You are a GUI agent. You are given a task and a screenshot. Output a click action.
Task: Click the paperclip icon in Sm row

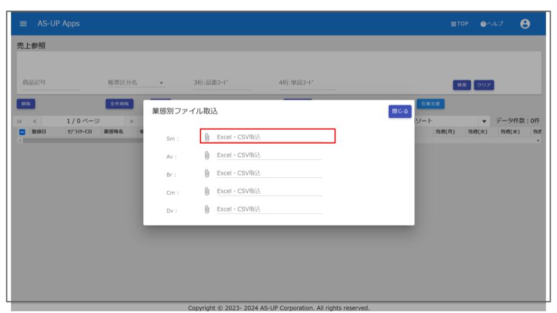[x=207, y=137]
